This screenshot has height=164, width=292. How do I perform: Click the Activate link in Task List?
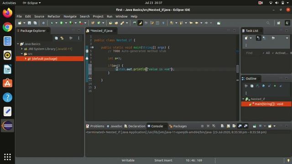[x=282, y=53]
